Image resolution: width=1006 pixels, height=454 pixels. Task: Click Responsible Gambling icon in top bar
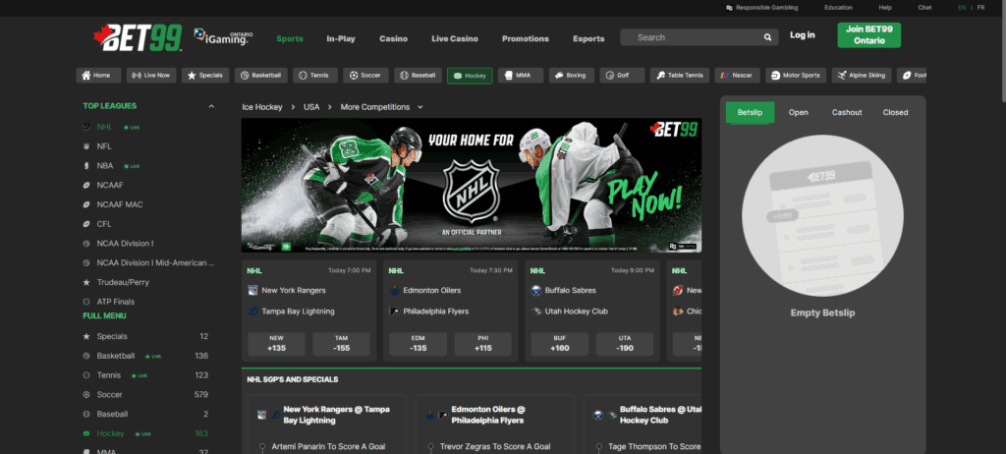[x=729, y=8]
